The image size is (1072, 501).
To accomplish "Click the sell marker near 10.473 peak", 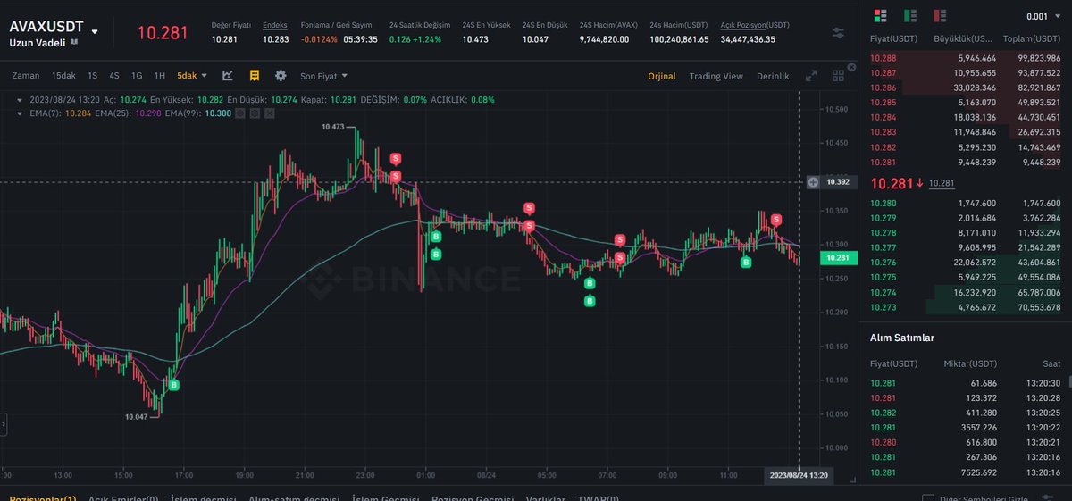I will [395, 158].
